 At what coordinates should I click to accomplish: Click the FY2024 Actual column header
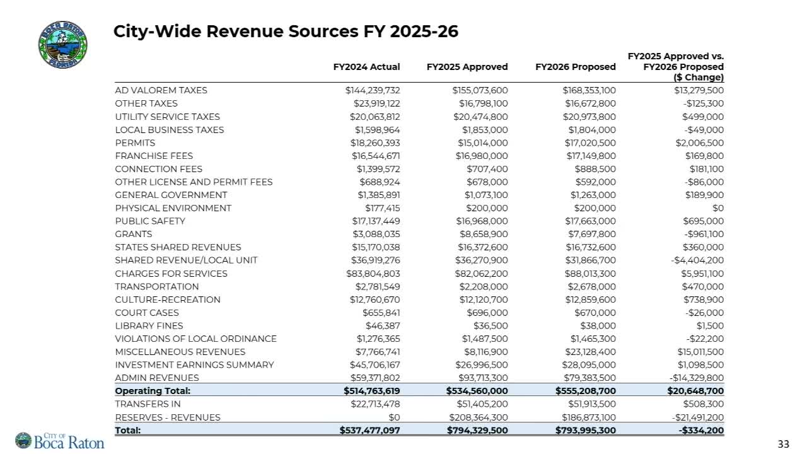pos(367,67)
